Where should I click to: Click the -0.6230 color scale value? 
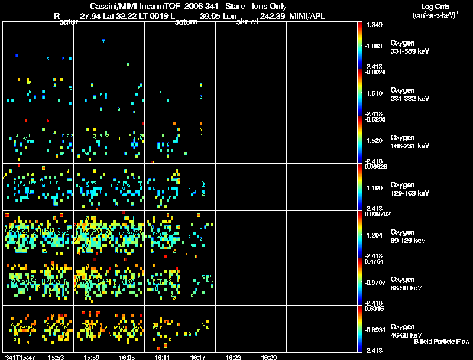tap(375, 119)
